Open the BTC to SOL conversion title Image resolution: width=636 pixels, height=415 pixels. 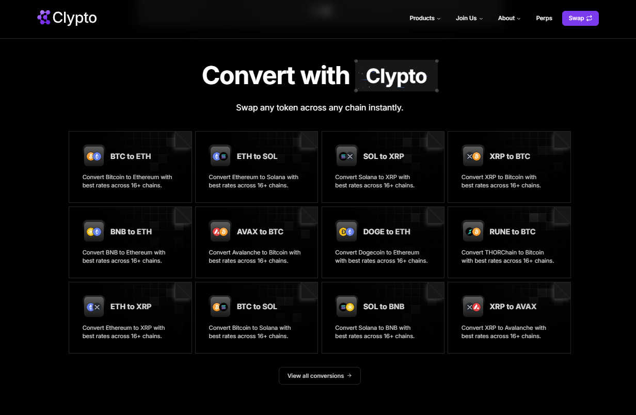click(x=257, y=307)
